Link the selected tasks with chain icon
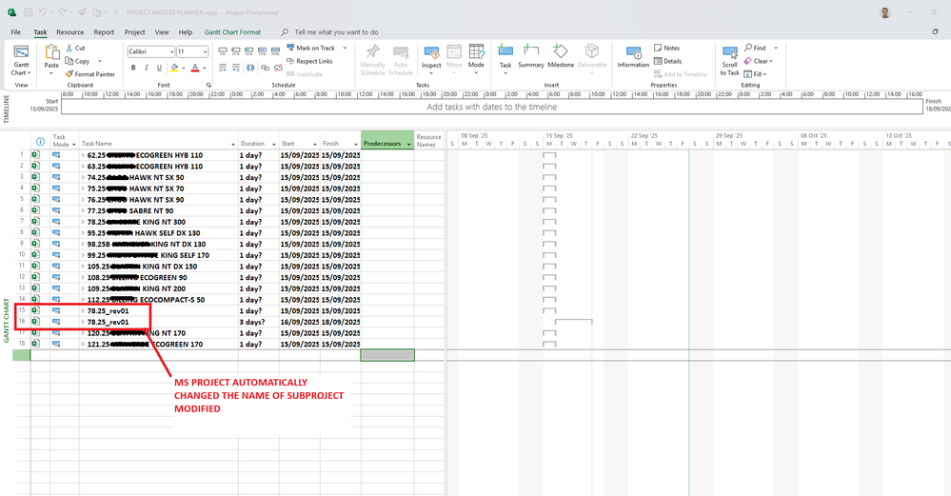 pos(265,68)
